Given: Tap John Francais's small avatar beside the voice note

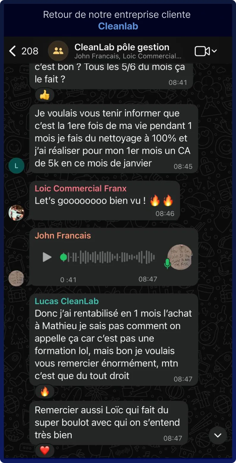Looking at the screenshot, I should coord(16,278).
